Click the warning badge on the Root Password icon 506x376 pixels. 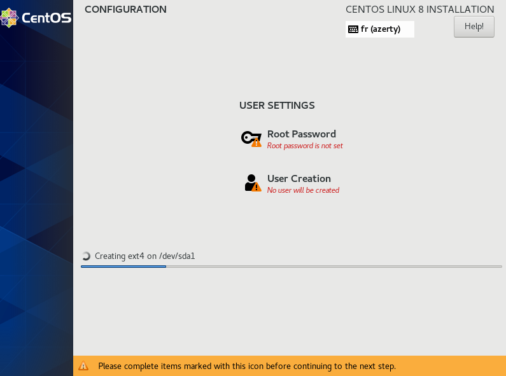[x=256, y=143]
